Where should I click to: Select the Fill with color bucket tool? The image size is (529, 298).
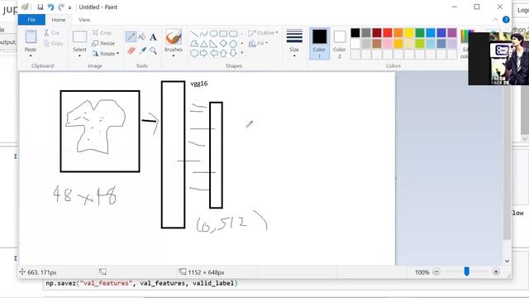pos(142,36)
